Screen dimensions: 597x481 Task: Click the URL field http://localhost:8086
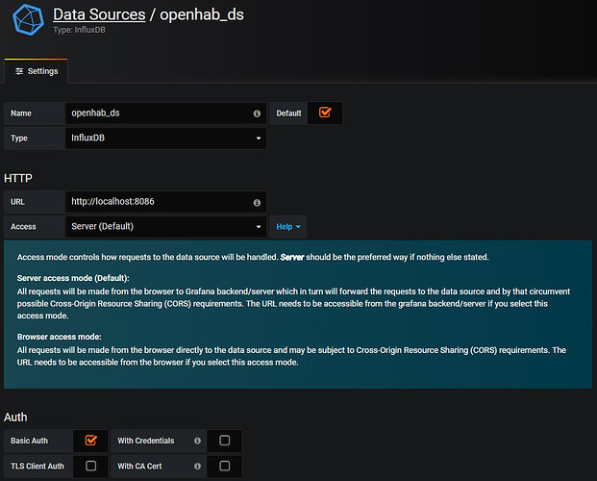pos(154,204)
